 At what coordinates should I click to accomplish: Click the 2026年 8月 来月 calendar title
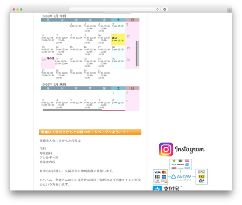click(x=54, y=84)
